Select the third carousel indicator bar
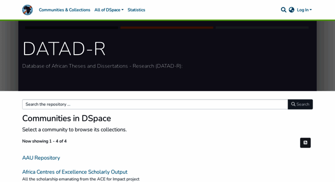 coord(262,28)
